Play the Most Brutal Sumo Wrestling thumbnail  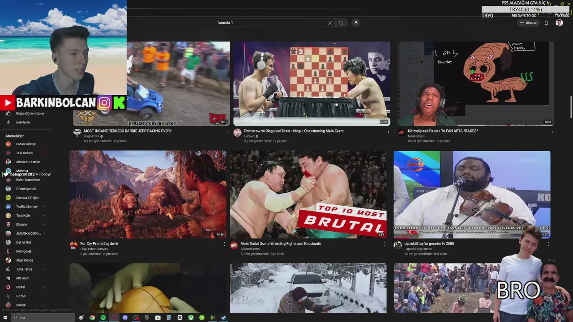click(x=308, y=195)
